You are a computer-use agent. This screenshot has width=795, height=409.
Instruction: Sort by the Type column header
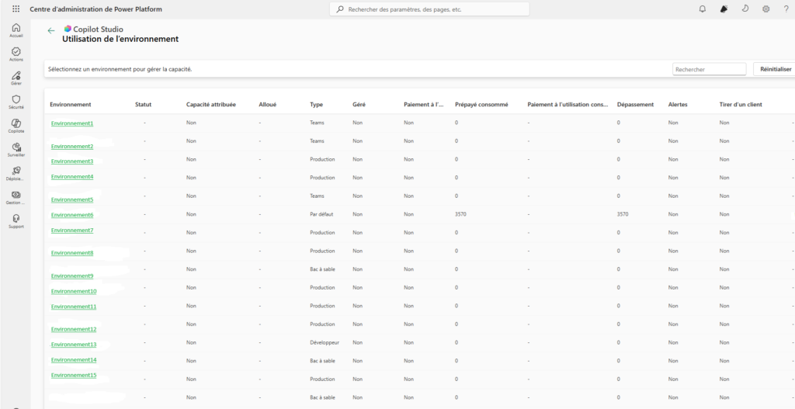point(316,105)
